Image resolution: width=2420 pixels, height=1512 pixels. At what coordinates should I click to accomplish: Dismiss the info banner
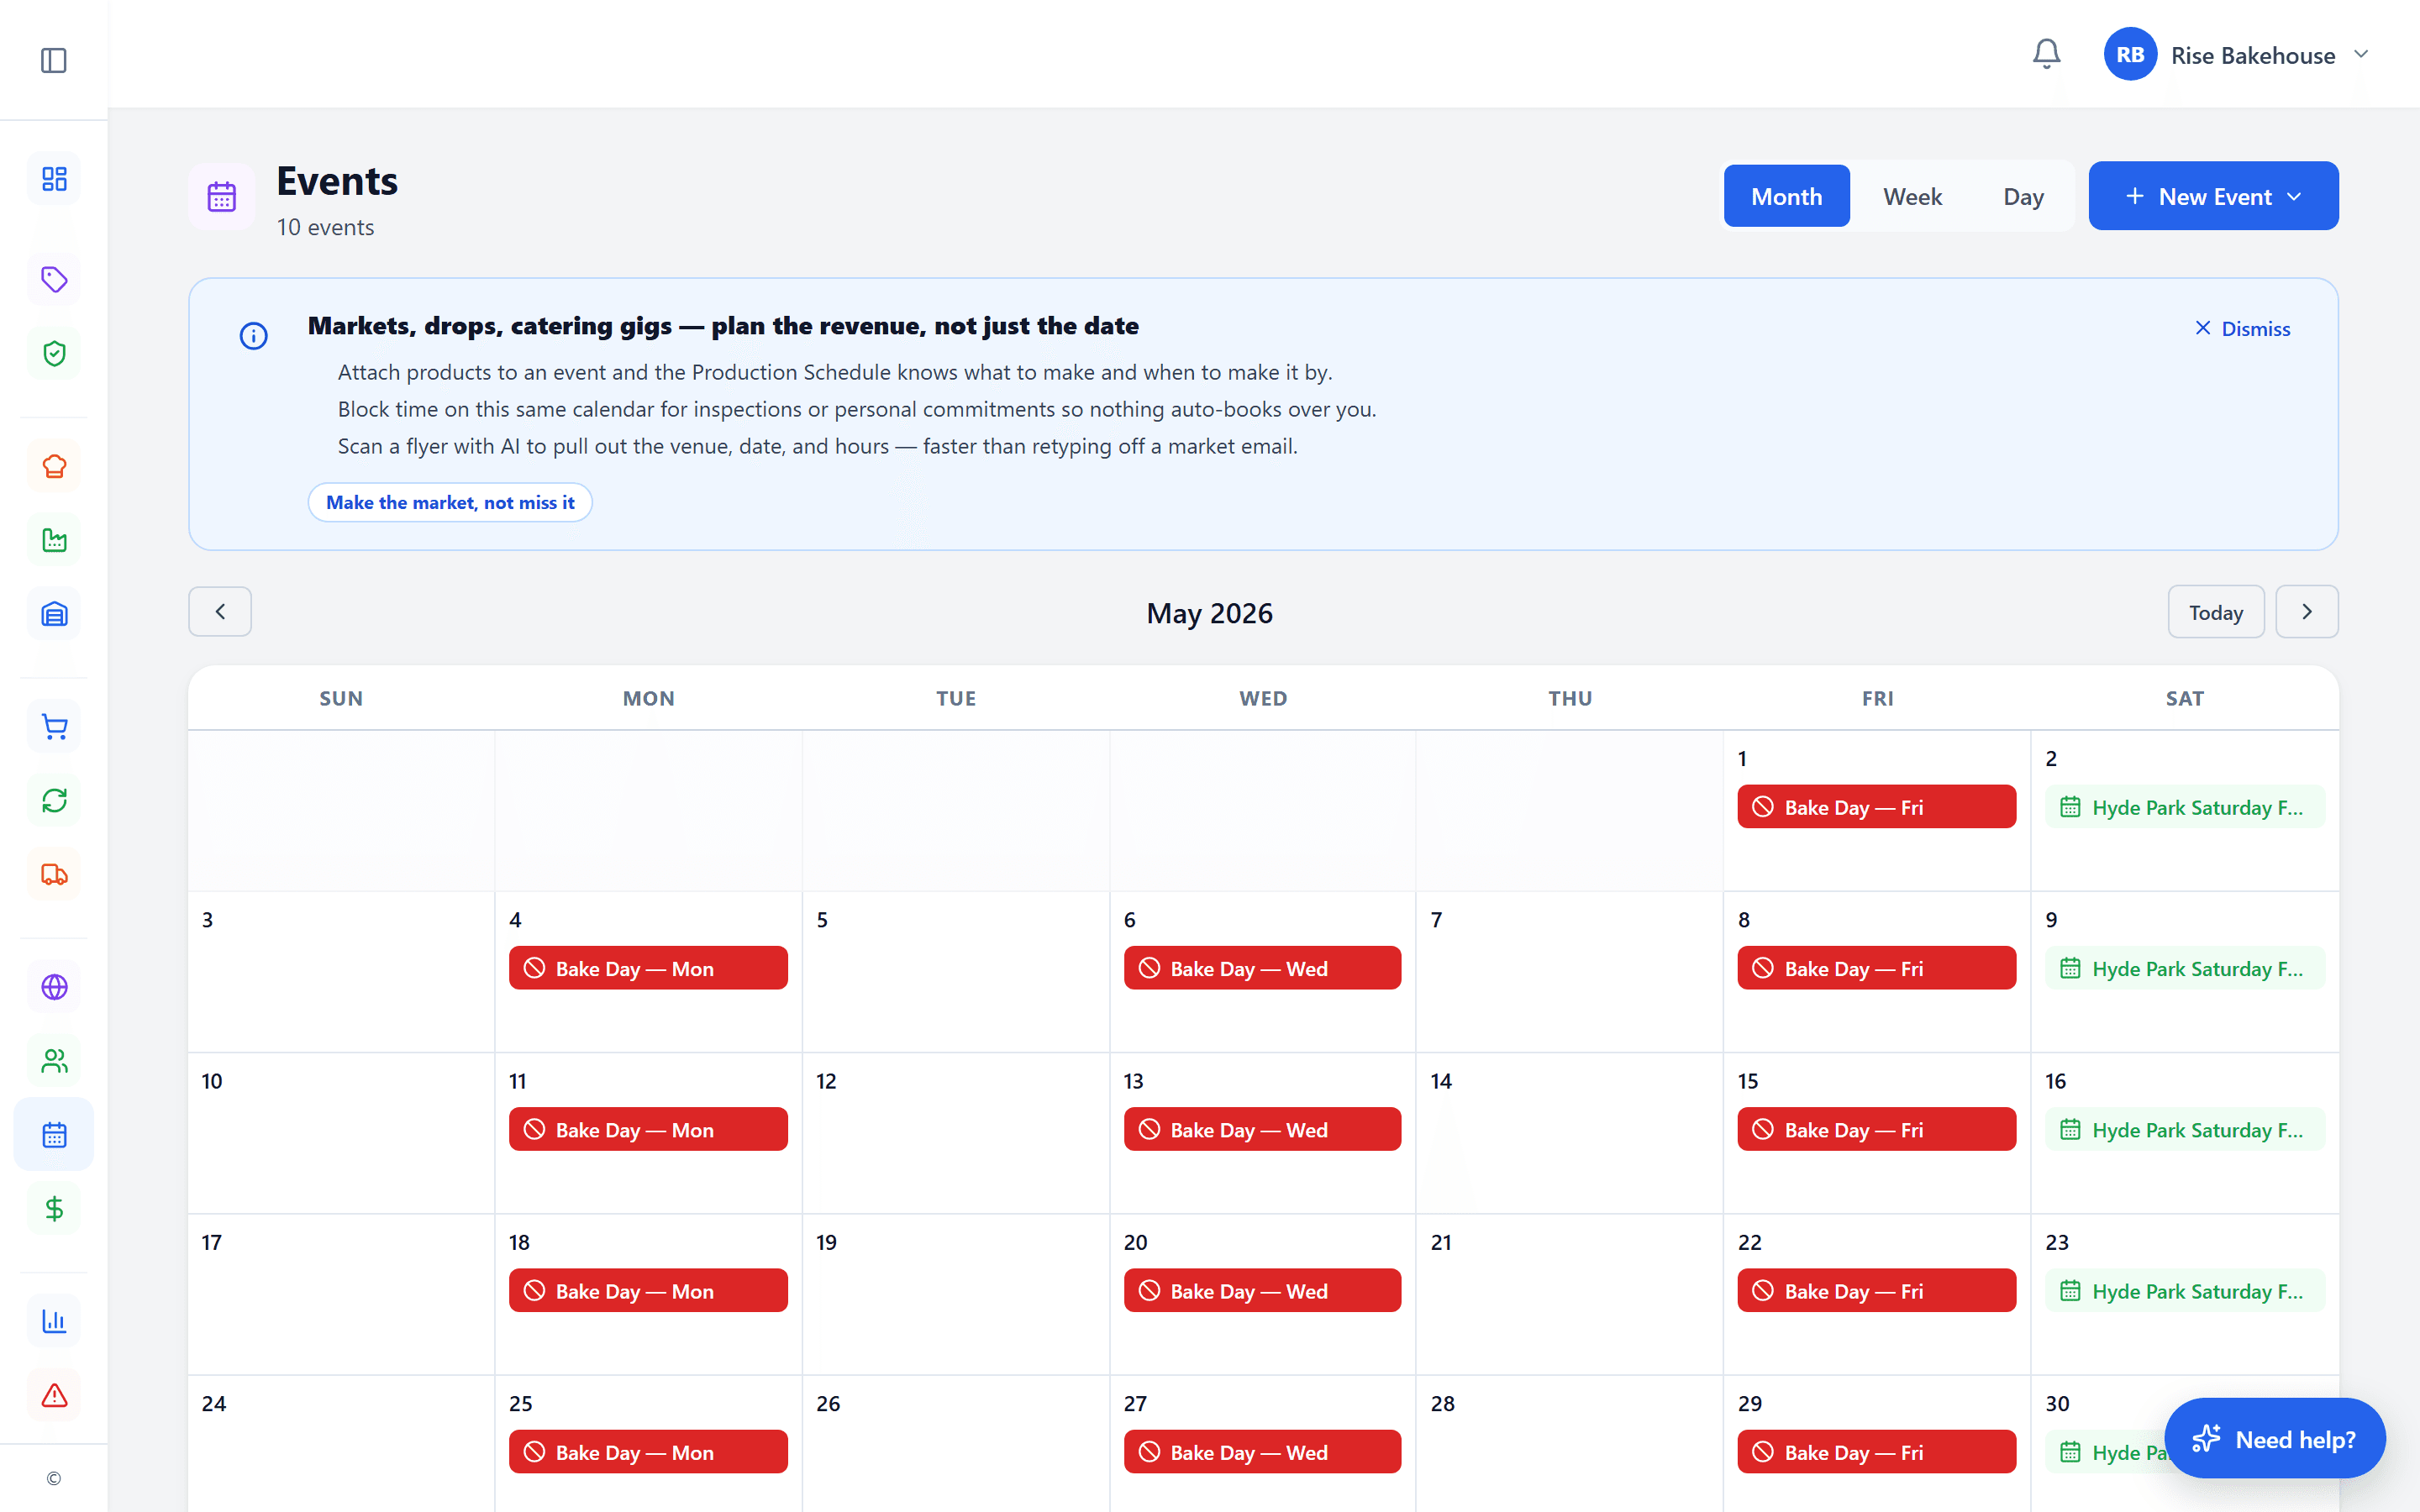click(2242, 328)
